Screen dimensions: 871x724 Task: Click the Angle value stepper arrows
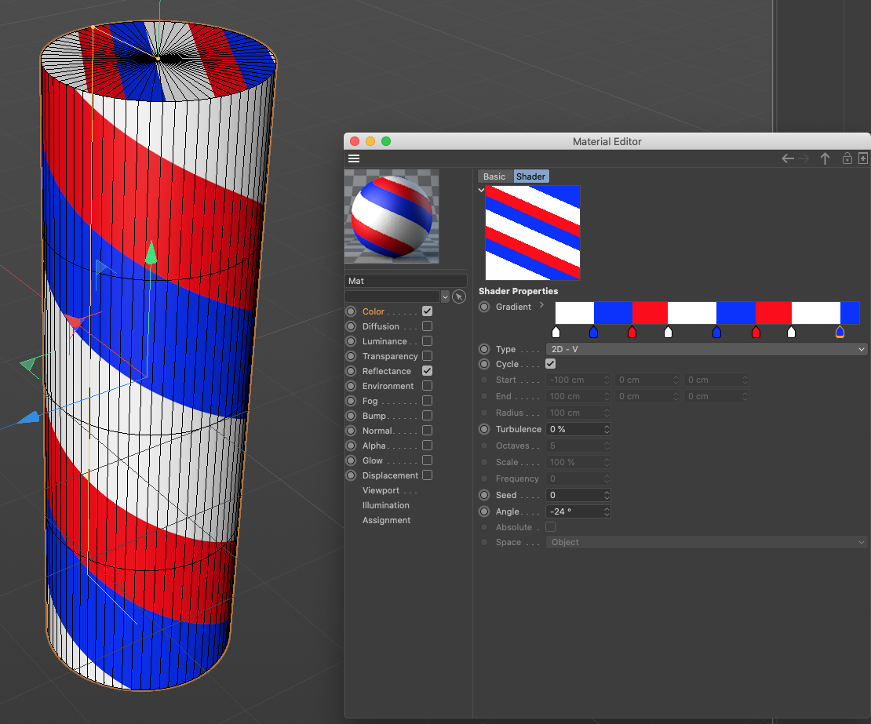pos(607,511)
